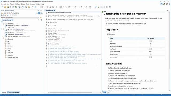The image size is (171, 96).
Task: Select 'Changing the oil in your car' topic
Action: pos(13,26)
